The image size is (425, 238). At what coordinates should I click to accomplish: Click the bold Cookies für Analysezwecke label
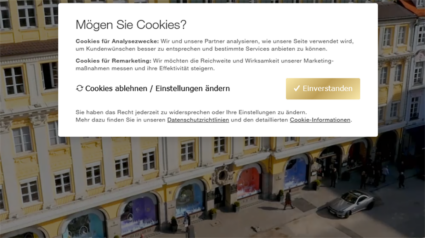coord(118,41)
